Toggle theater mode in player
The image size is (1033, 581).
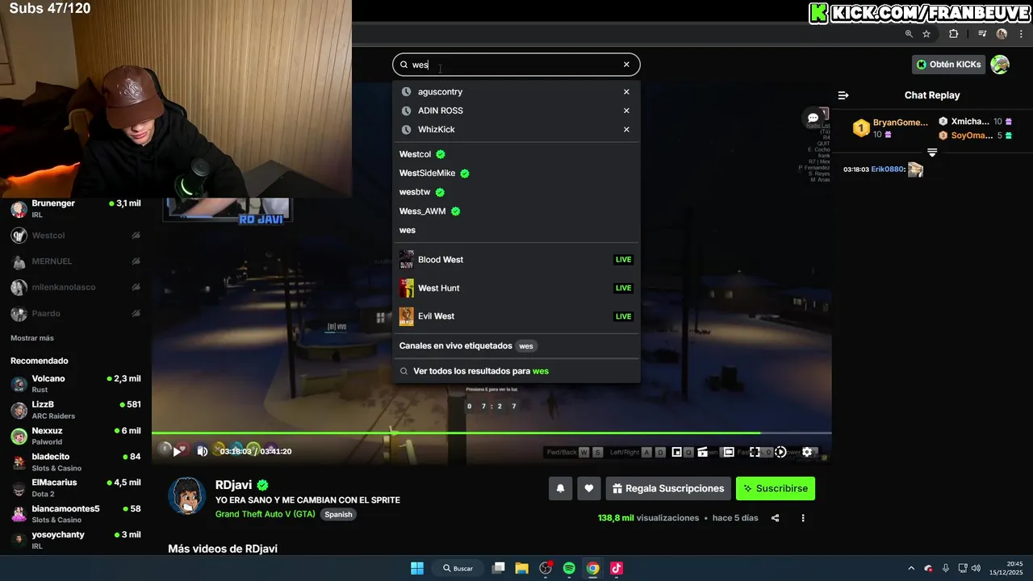pos(728,452)
